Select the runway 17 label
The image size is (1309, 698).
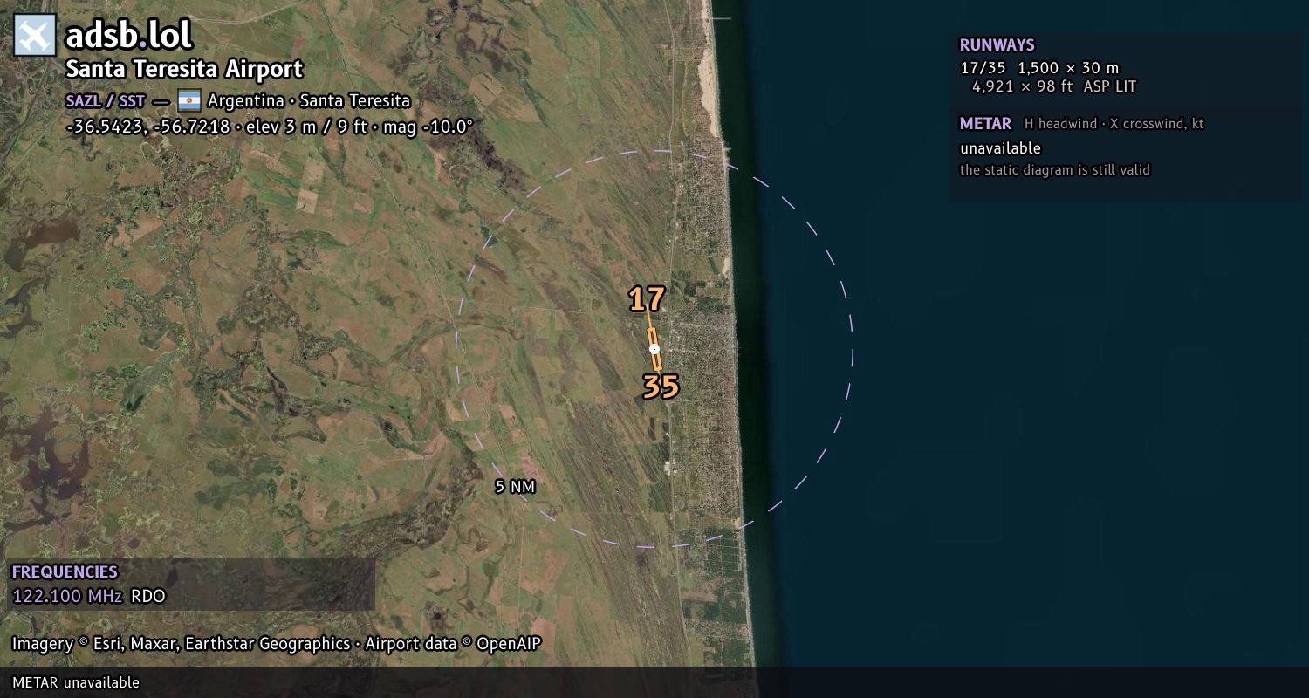click(647, 299)
